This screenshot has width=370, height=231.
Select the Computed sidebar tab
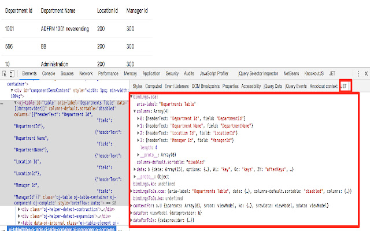[x=154, y=86]
